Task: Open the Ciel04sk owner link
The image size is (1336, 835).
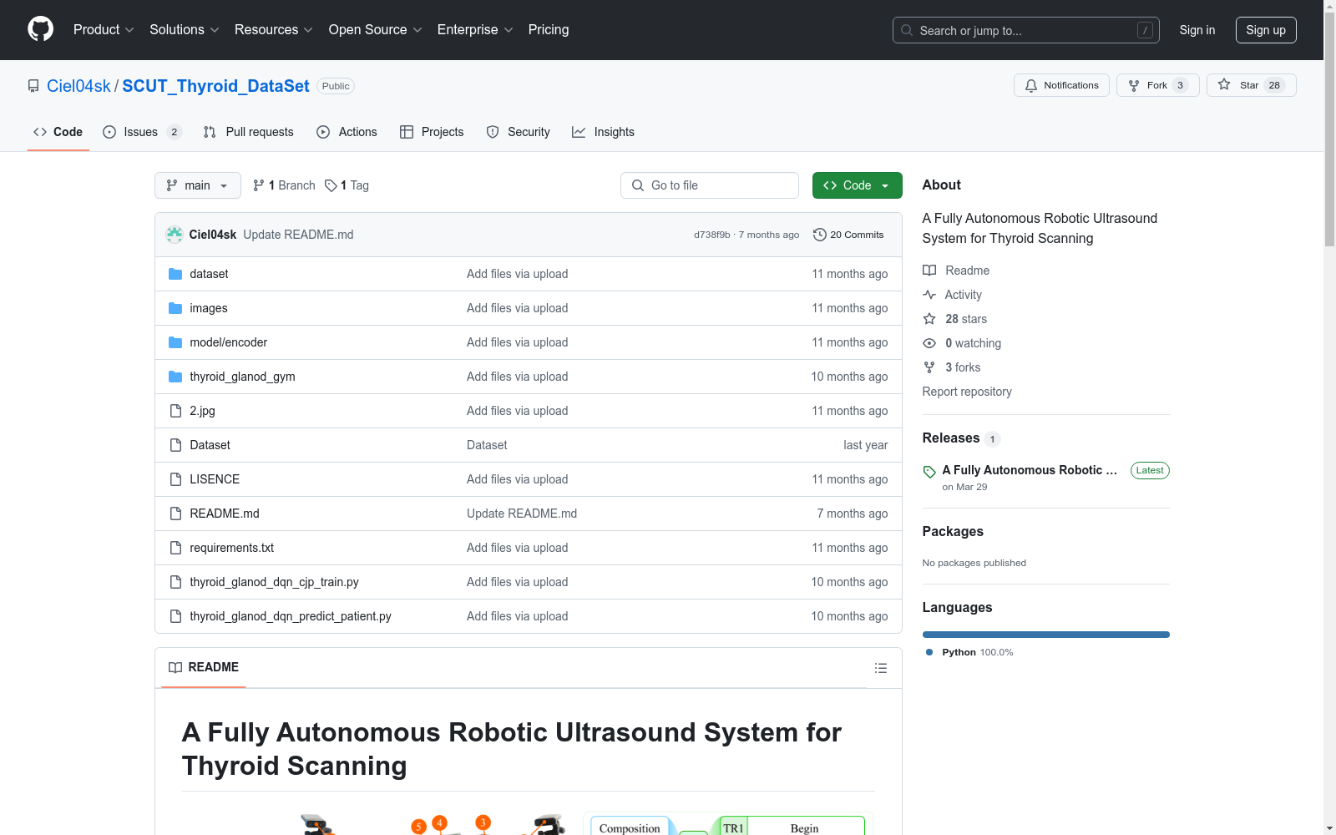Action: 78,86
